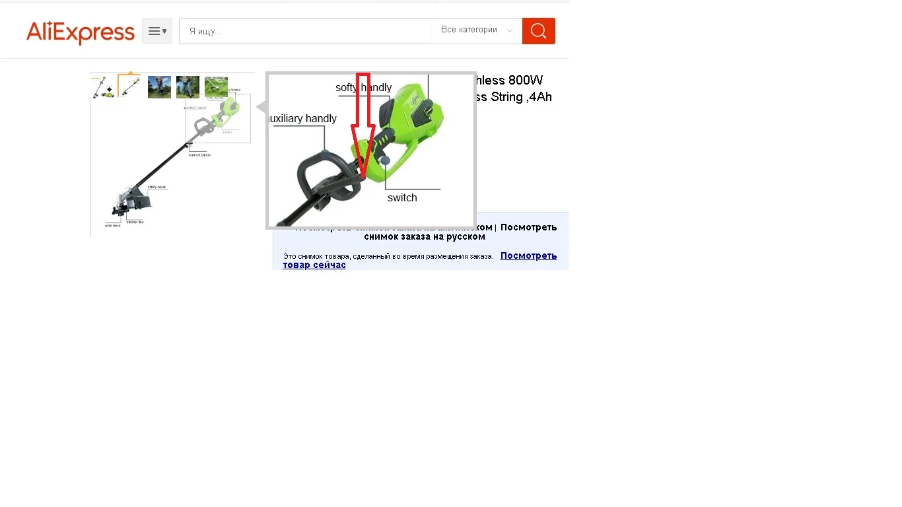The image size is (902, 507).
Task: Open the "Посмотреть товар сейчас" link
Action: click(x=420, y=260)
